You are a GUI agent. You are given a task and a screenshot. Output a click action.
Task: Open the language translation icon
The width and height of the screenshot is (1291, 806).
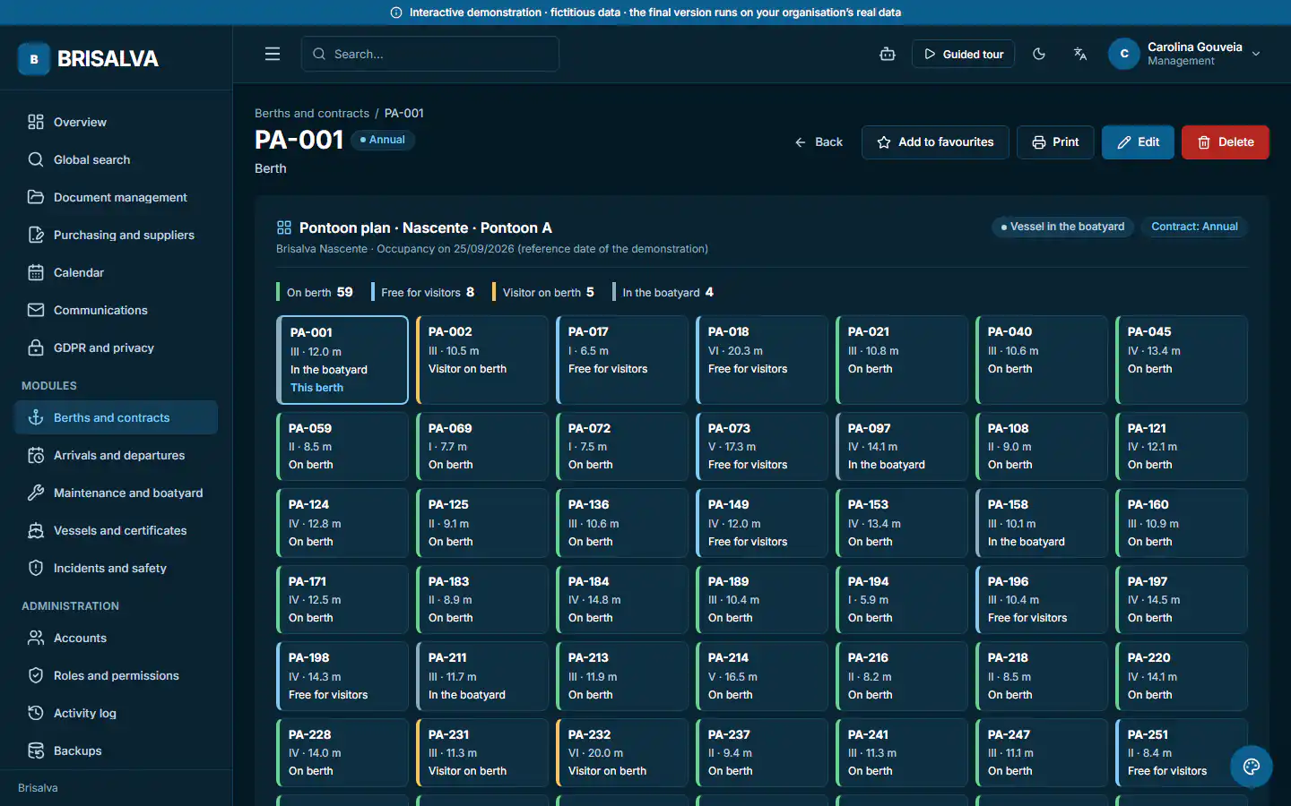[1080, 54]
